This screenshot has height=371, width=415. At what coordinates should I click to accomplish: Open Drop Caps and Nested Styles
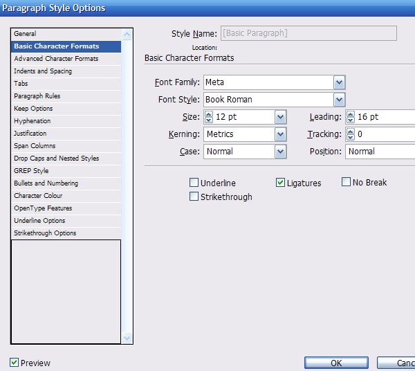pyautogui.click(x=56, y=159)
